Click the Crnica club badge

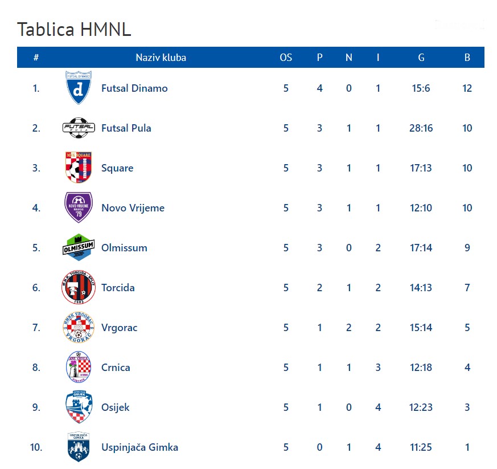79,367
